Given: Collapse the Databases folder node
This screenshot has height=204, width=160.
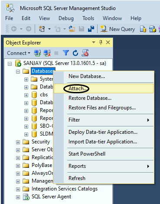Looking at the screenshot, I should click(18, 71).
